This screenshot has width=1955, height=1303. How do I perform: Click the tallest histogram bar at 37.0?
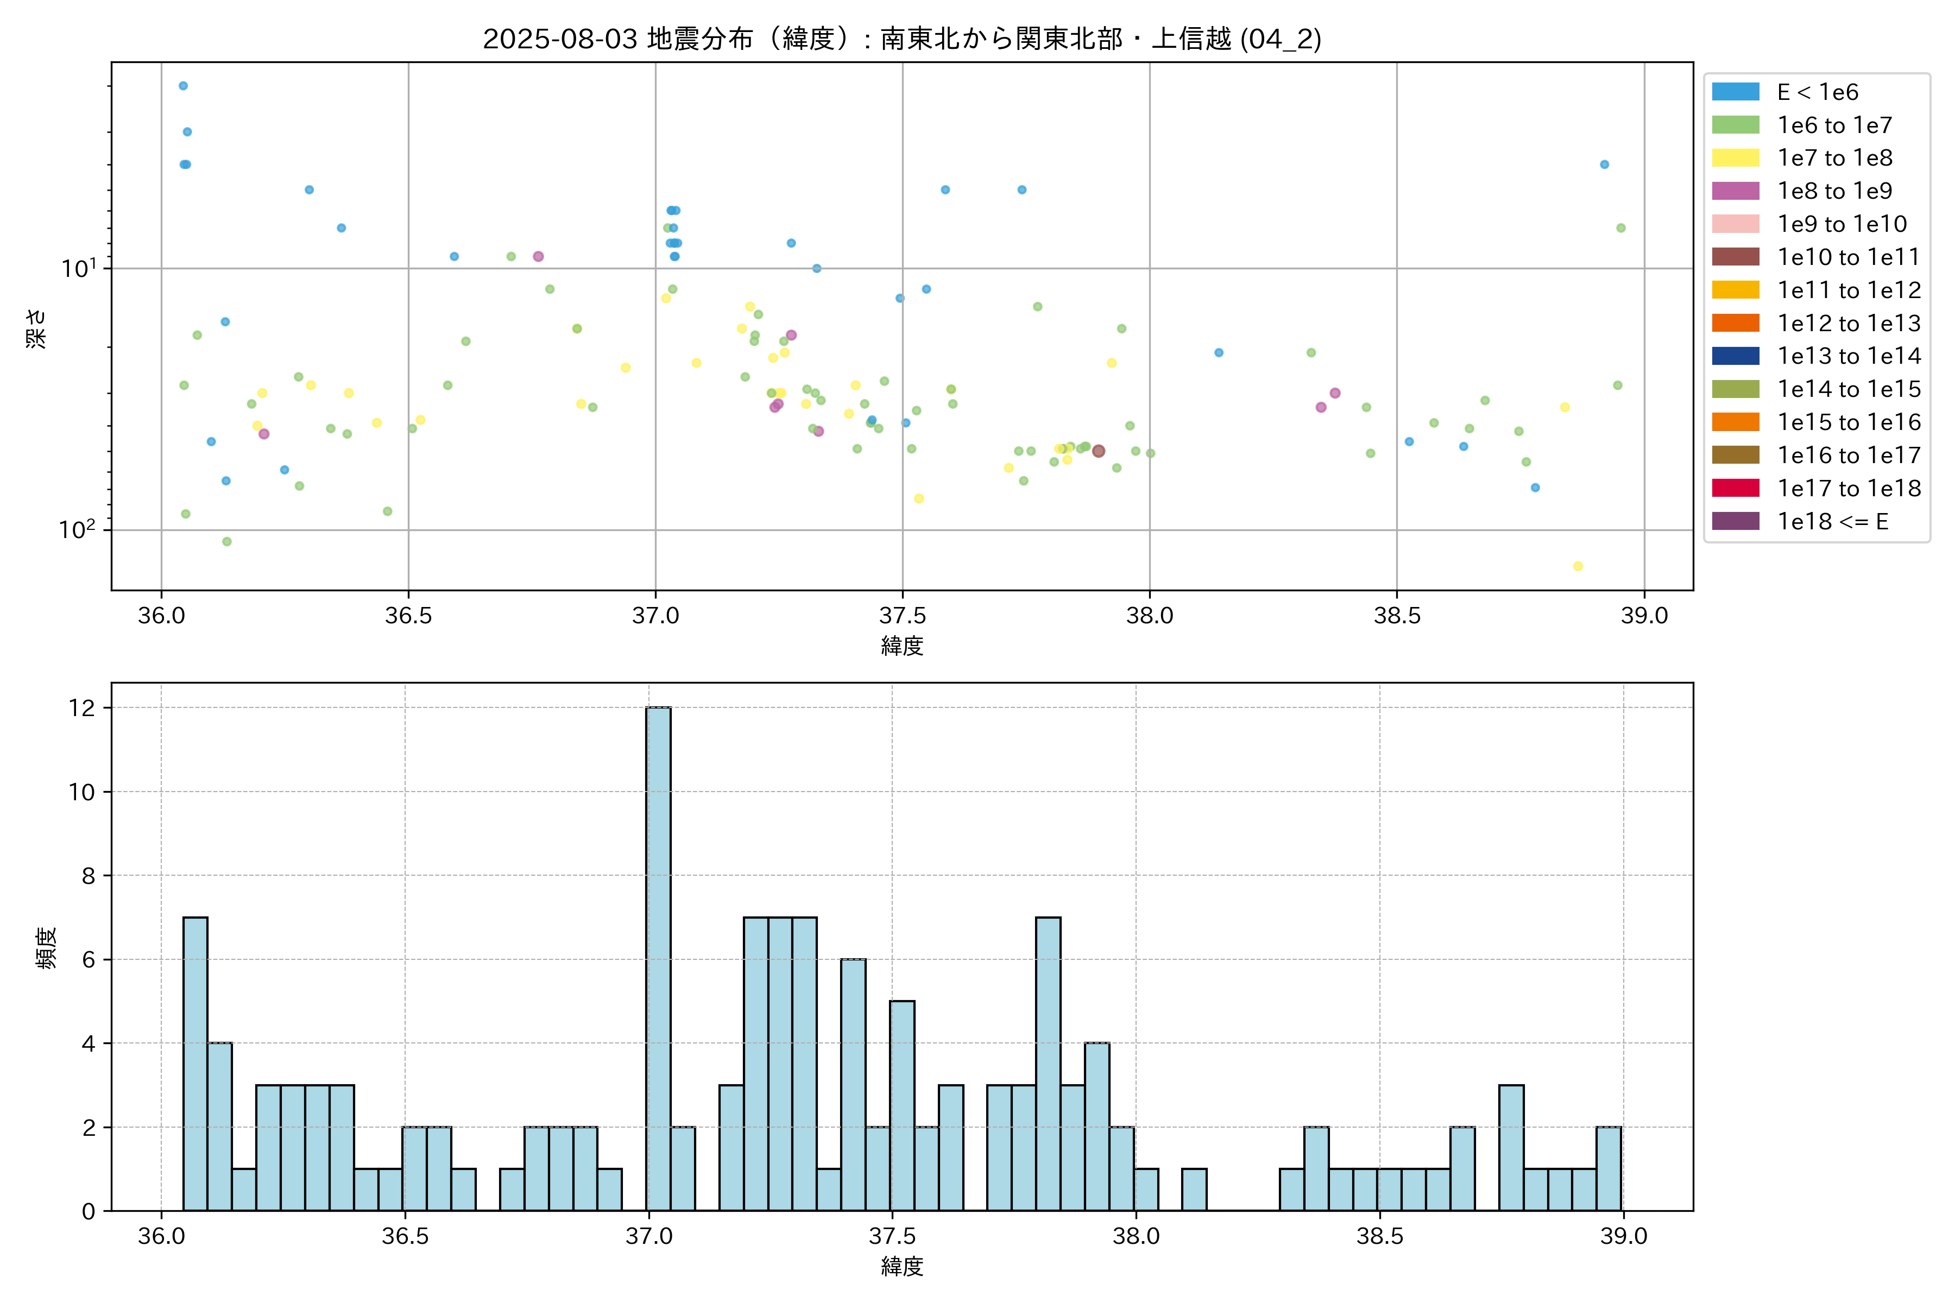tap(658, 959)
